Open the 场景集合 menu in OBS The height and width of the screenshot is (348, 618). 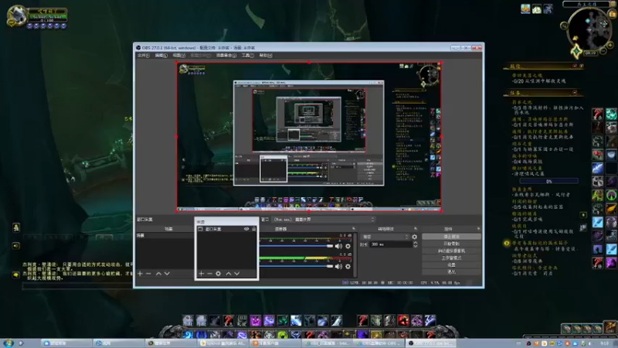[x=226, y=56]
